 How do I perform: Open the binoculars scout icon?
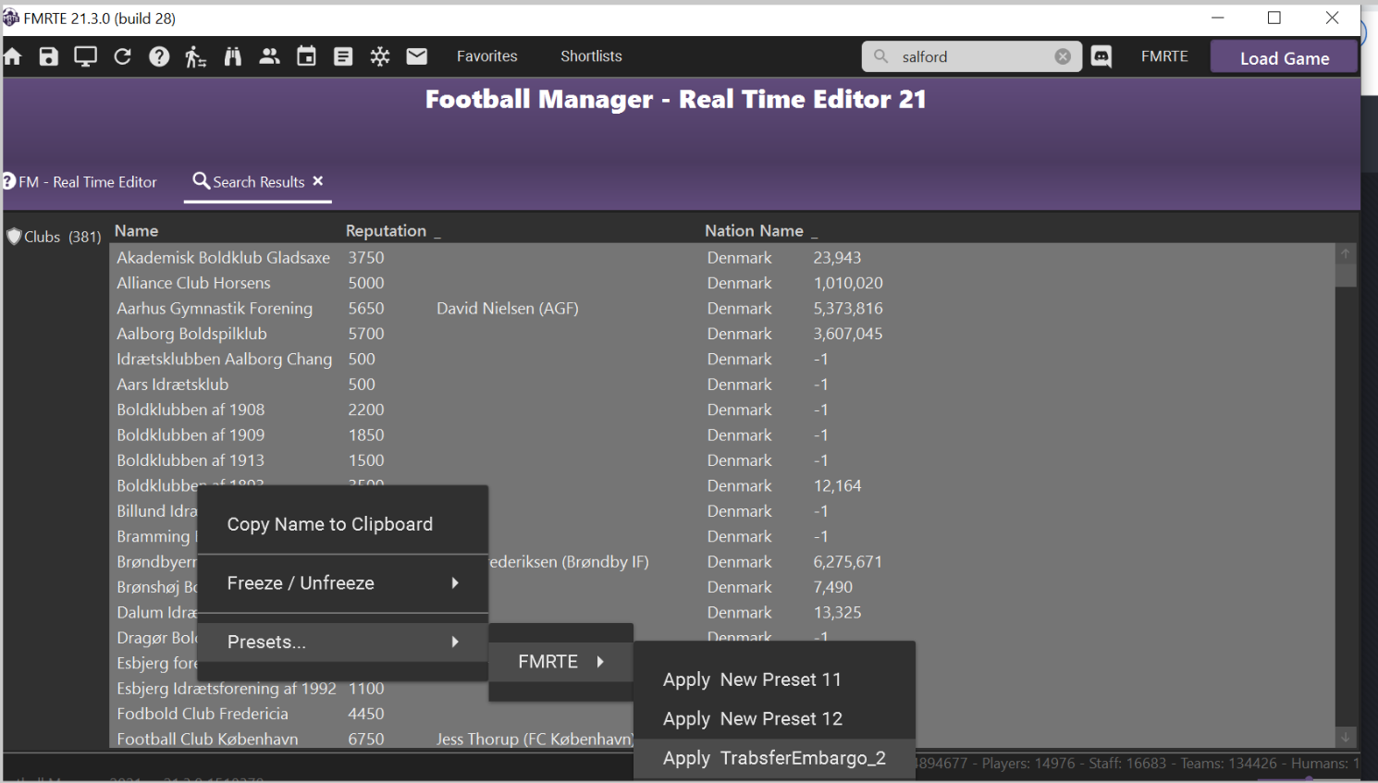click(x=232, y=56)
